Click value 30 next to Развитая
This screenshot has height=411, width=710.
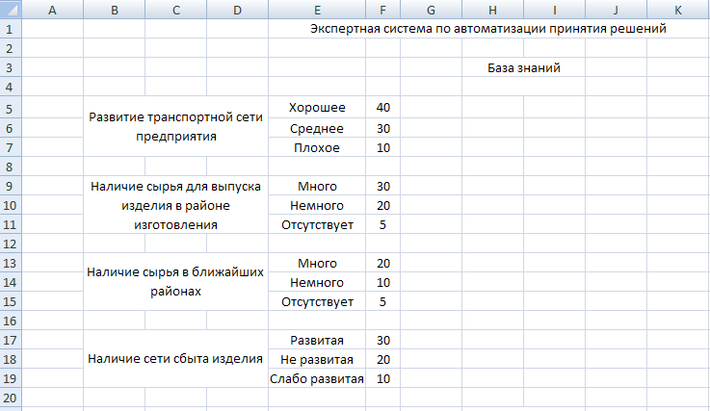pos(383,340)
